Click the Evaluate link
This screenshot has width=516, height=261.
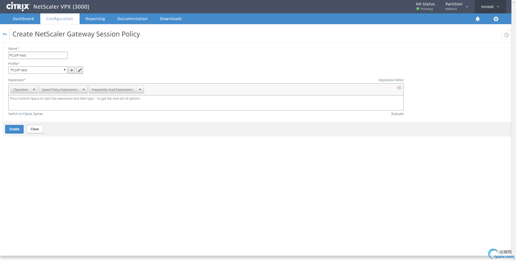click(397, 114)
